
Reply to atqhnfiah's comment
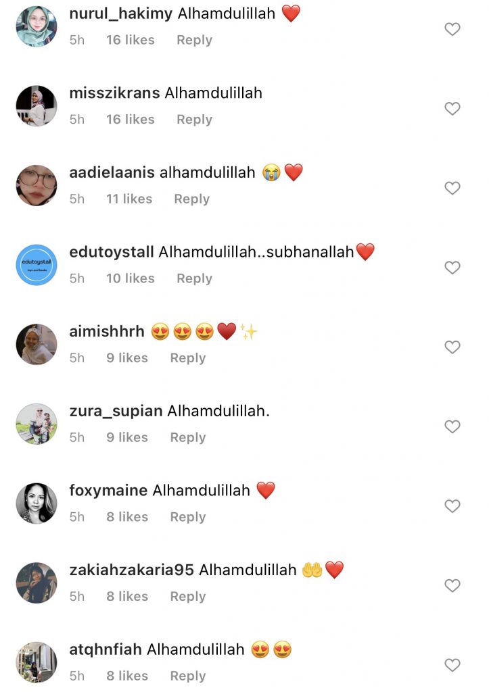188,676
